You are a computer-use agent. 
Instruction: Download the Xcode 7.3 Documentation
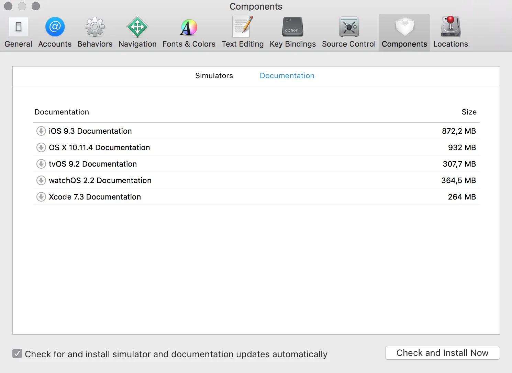click(41, 197)
